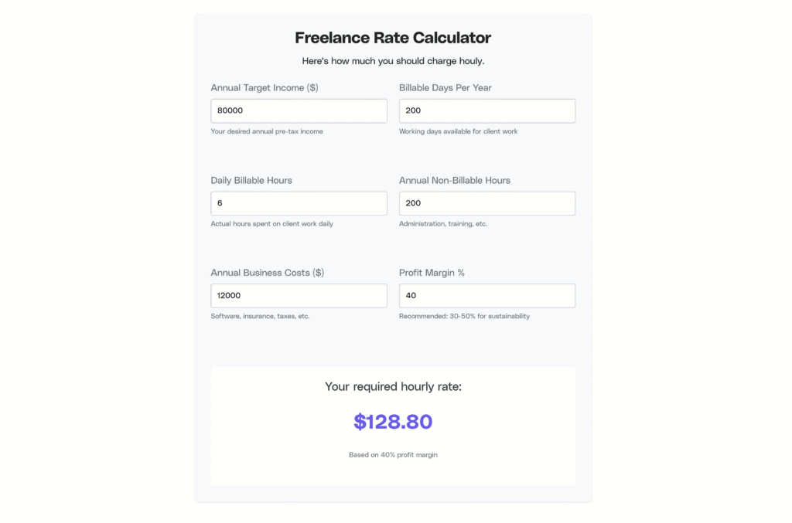Select the 6 in Daily Billable Hours

(x=220, y=203)
